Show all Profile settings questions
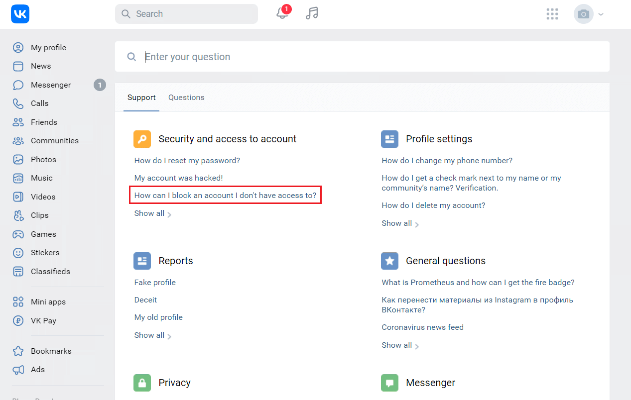 point(400,223)
